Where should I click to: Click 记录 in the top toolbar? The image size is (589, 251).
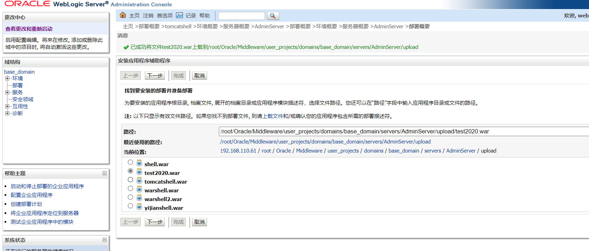pyautogui.click(x=191, y=16)
